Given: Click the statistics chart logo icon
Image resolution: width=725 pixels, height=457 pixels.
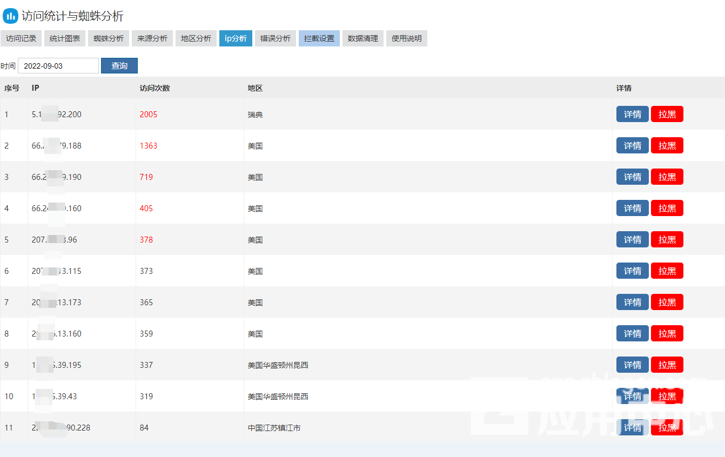Looking at the screenshot, I should click(10, 16).
